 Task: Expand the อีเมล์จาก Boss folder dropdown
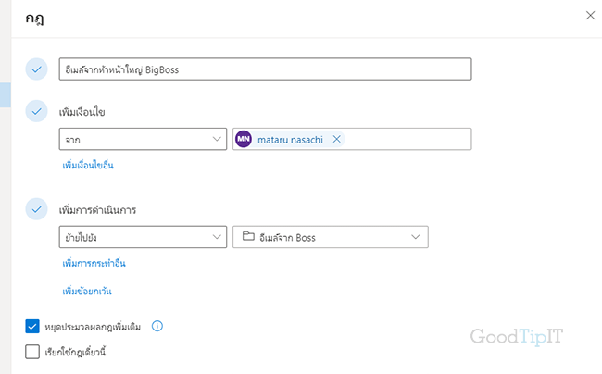tap(331, 237)
